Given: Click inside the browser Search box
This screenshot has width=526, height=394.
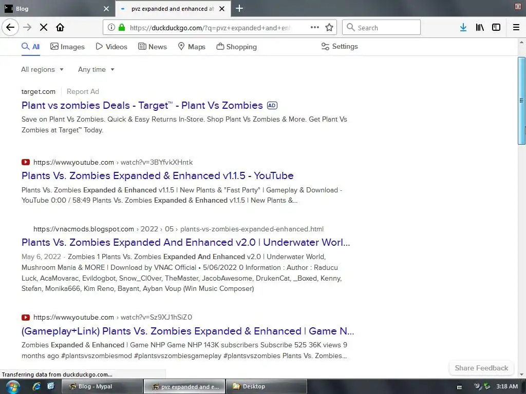Looking at the screenshot, I should point(381,28).
